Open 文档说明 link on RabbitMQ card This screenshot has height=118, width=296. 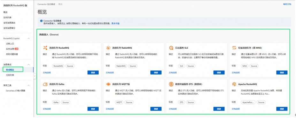tap(110, 73)
